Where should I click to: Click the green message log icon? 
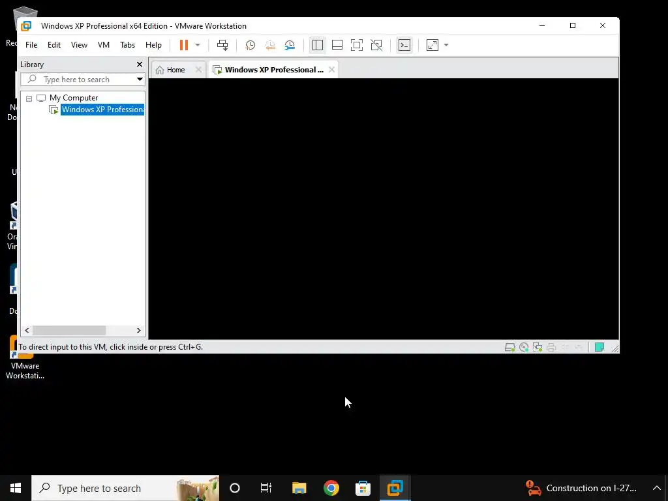point(599,347)
